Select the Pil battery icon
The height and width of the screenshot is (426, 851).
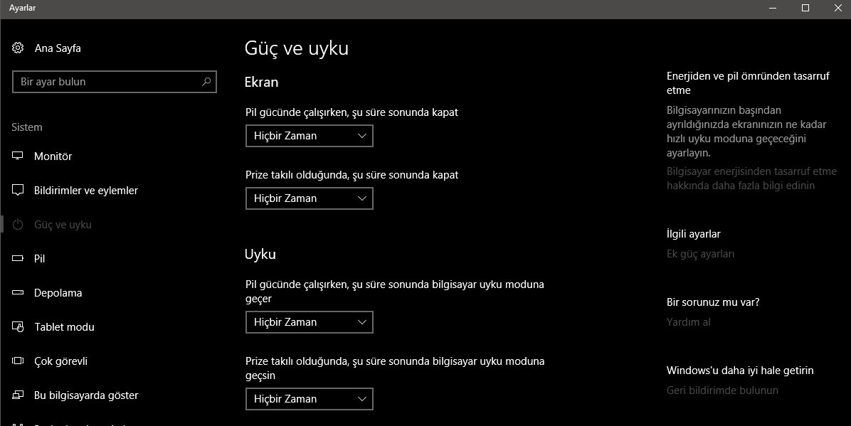18,258
